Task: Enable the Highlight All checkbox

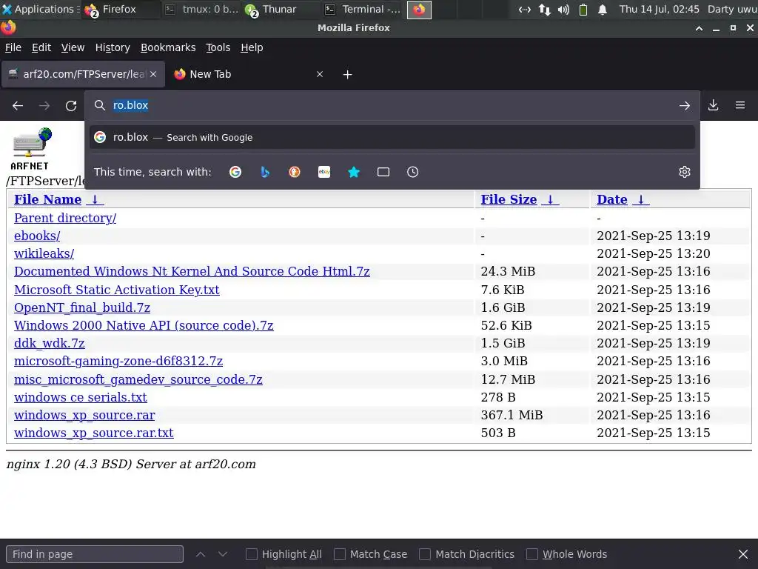Action: coord(252,554)
